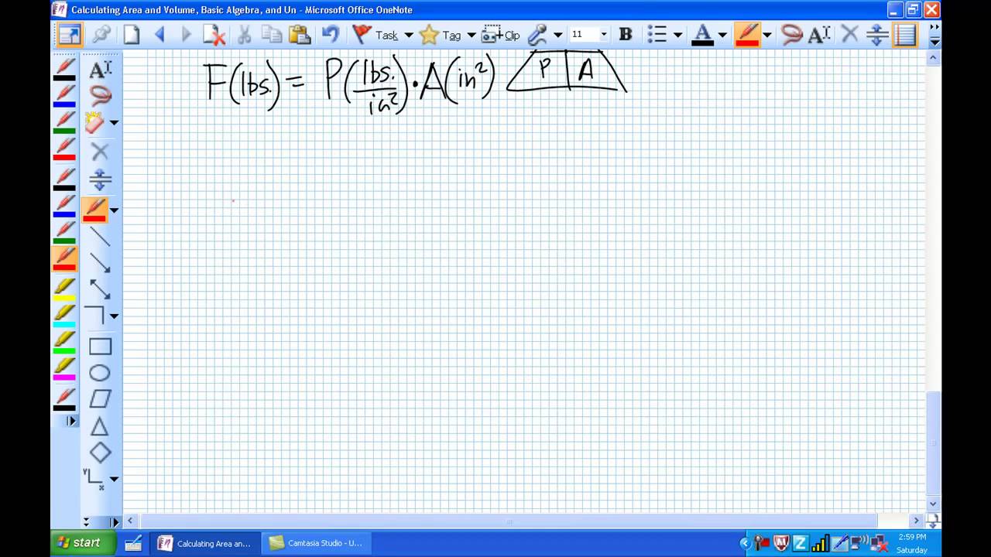This screenshot has height=557, width=991.
Task: Select the Eraser tool in side toolbar
Action: coord(94,122)
